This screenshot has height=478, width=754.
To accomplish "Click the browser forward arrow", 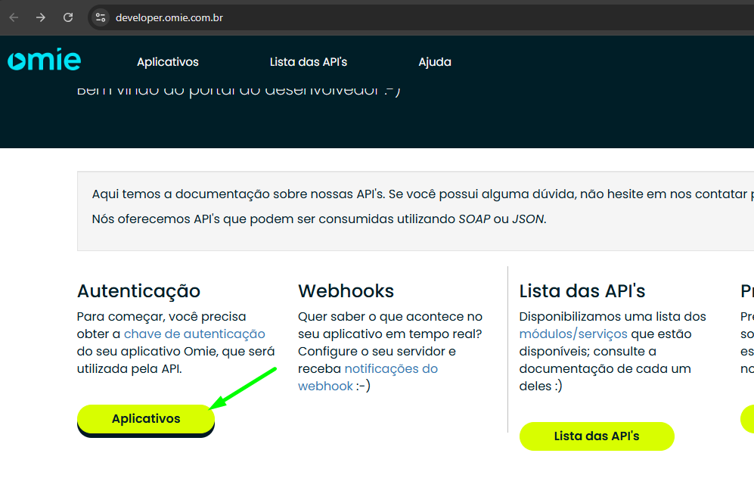I will (41, 17).
